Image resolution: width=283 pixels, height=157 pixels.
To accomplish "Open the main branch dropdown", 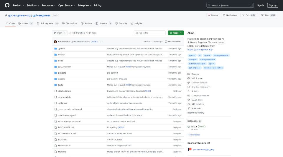I will point(60,33).
